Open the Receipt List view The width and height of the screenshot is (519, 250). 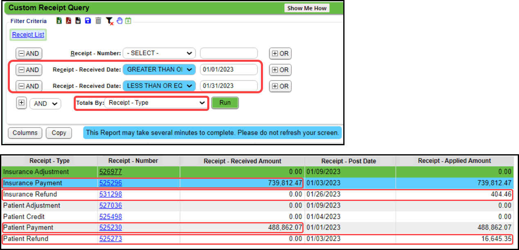coord(28,35)
